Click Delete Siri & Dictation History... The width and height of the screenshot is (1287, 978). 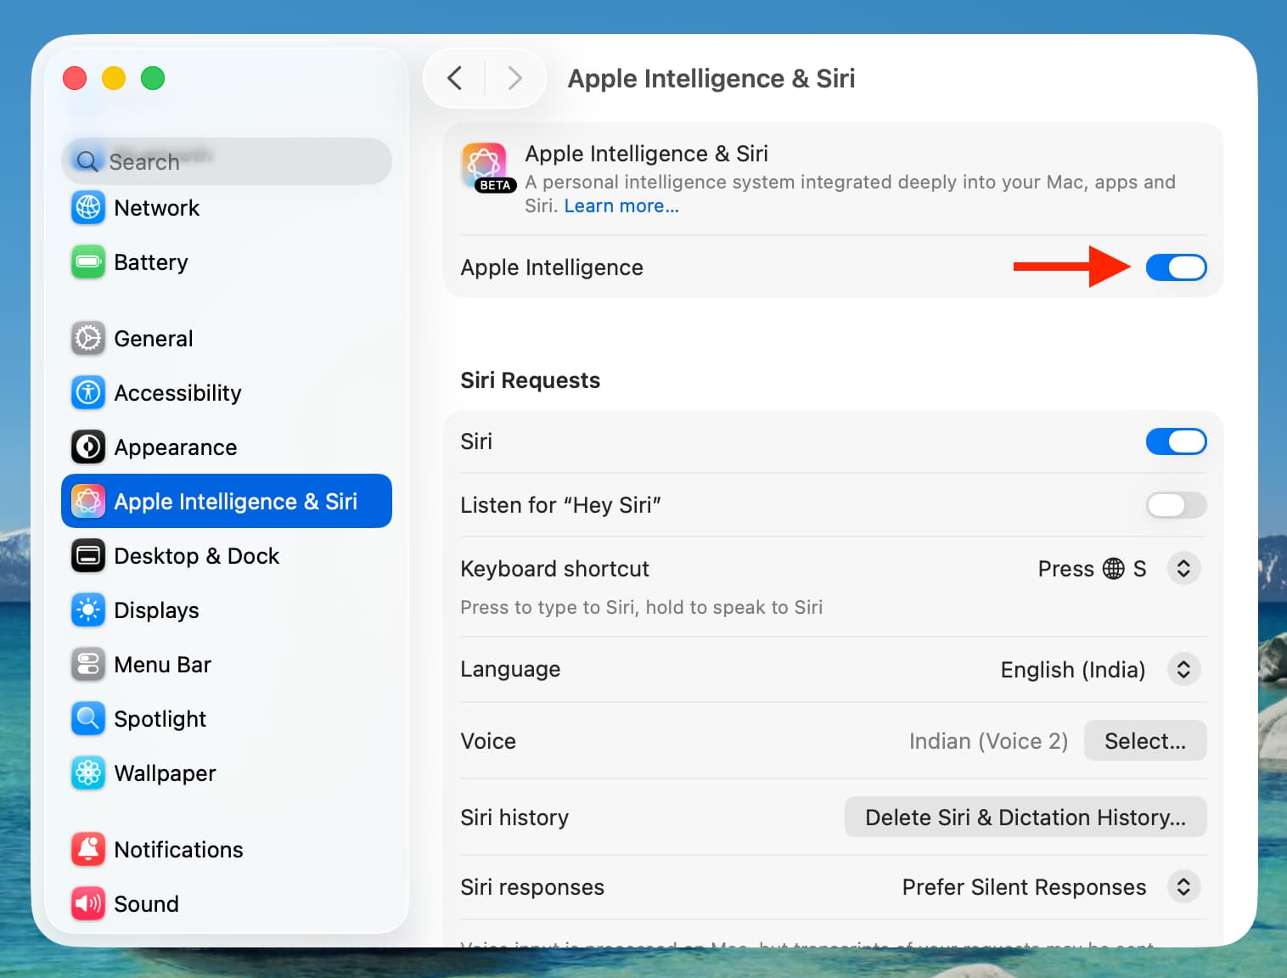[x=1026, y=818]
